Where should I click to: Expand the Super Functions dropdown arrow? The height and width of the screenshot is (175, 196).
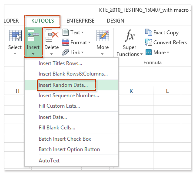point(141,54)
